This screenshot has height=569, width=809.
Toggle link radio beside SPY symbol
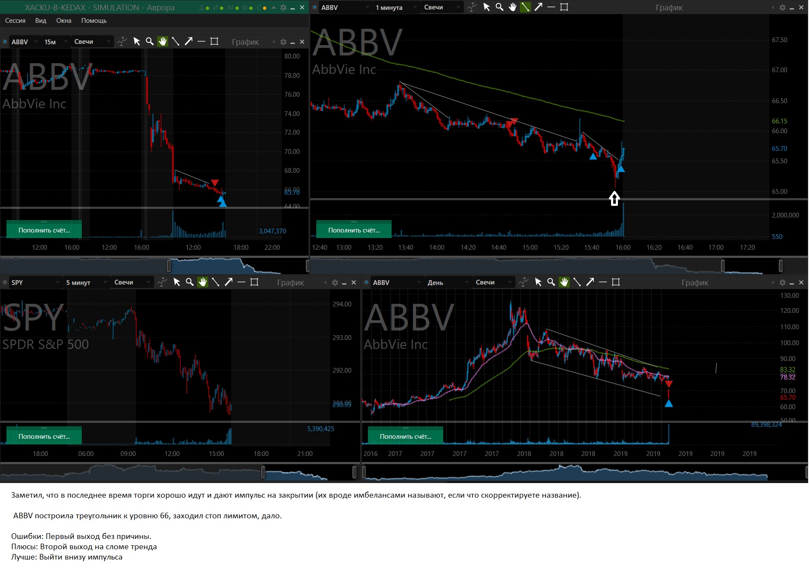(5, 282)
